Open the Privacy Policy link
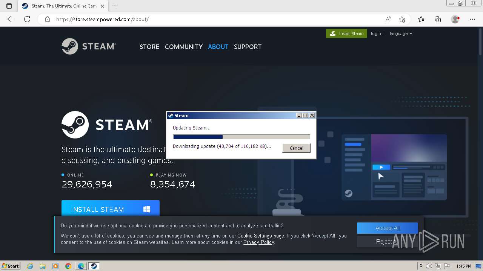This screenshot has width=483, height=271. click(258, 242)
